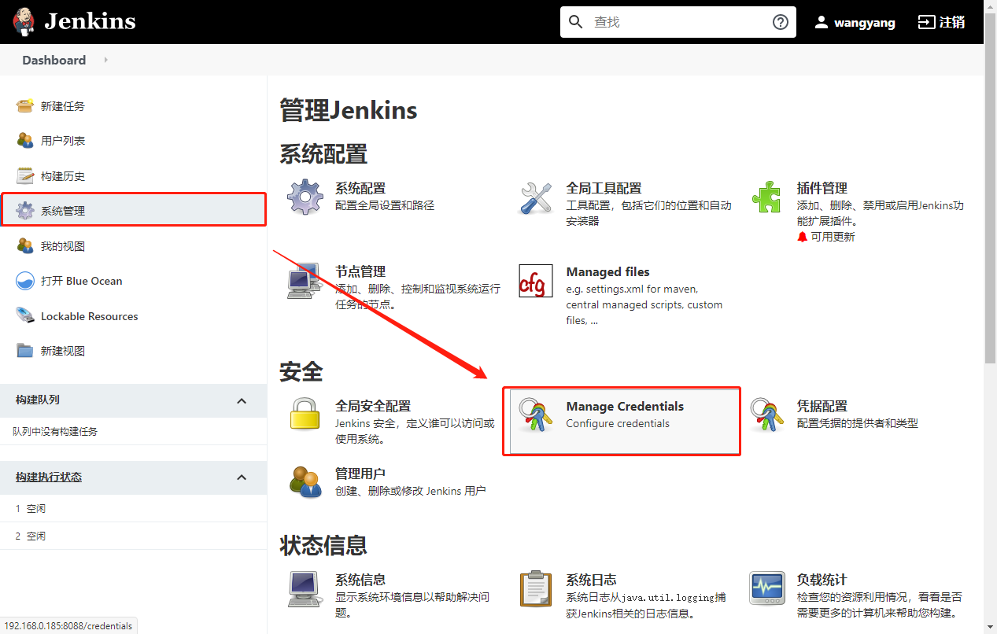Select 构建历史 in the sidebar
Image resolution: width=997 pixels, height=634 pixels.
click(63, 176)
